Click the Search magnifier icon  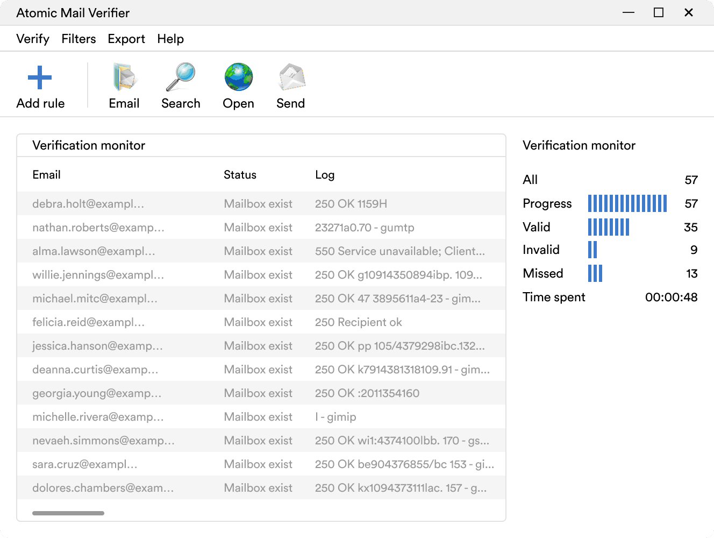coord(181,77)
